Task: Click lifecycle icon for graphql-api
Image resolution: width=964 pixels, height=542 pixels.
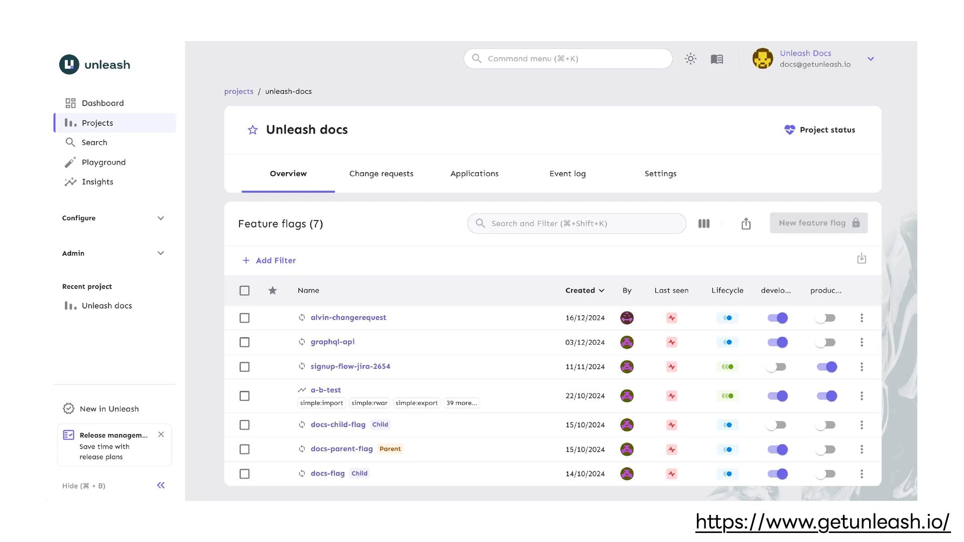Action: [x=728, y=342]
